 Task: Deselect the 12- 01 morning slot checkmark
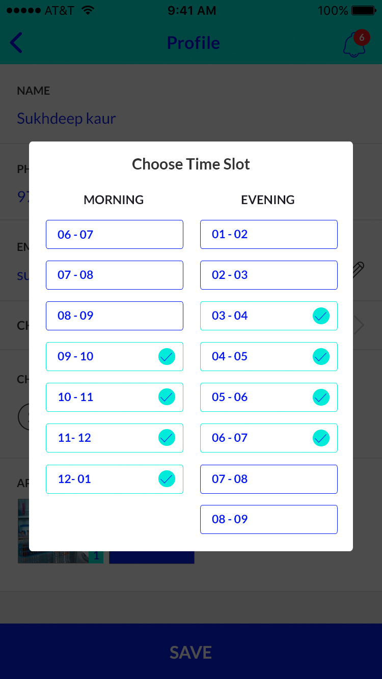pos(167,479)
